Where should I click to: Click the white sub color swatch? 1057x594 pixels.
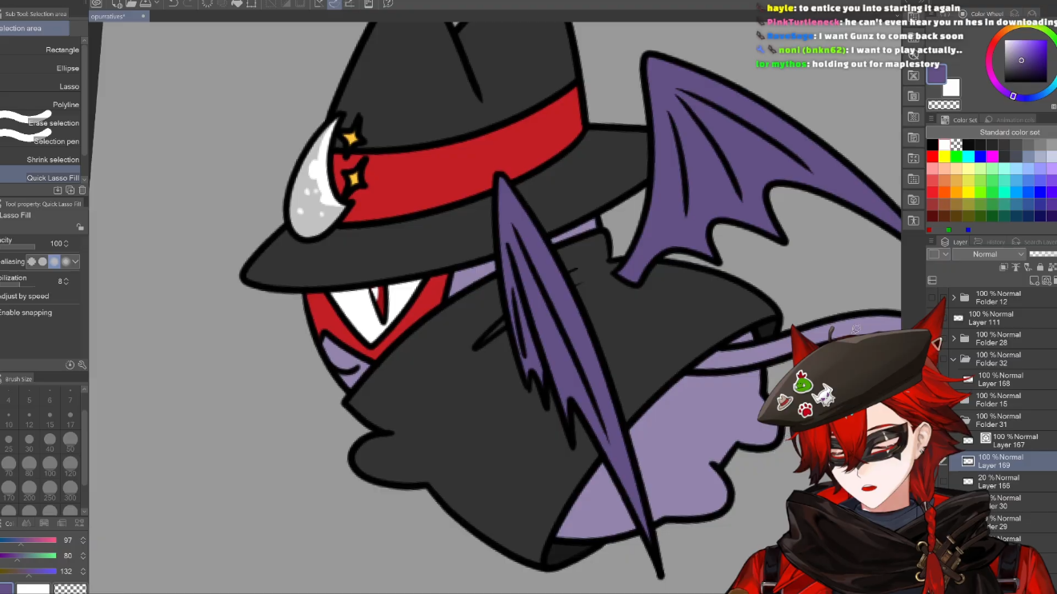tap(951, 87)
